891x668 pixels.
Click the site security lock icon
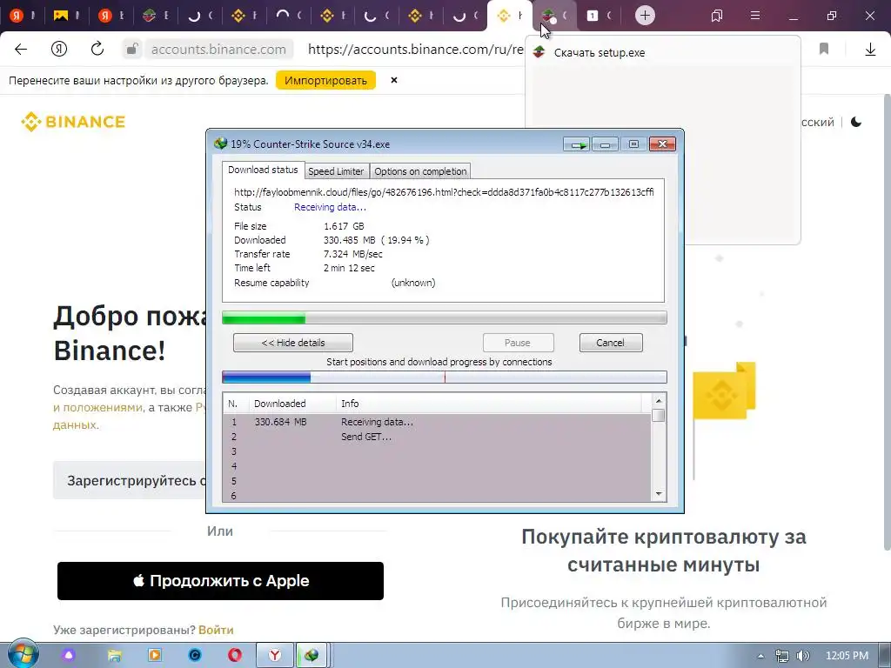(x=132, y=50)
